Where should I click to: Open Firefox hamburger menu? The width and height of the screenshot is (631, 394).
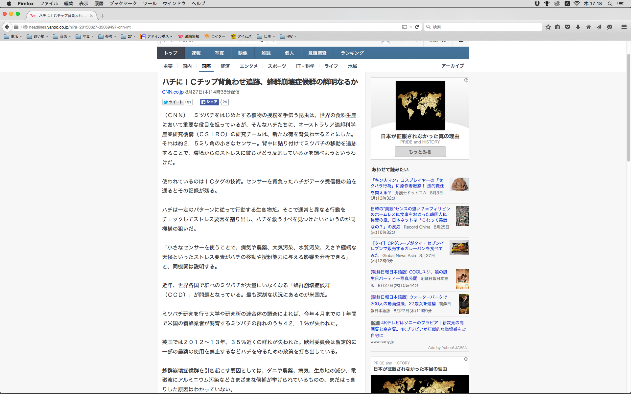coord(624,27)
